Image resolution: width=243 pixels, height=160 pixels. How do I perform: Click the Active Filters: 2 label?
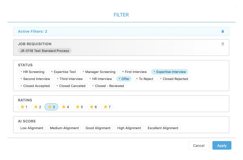click(x=32, y=31)
